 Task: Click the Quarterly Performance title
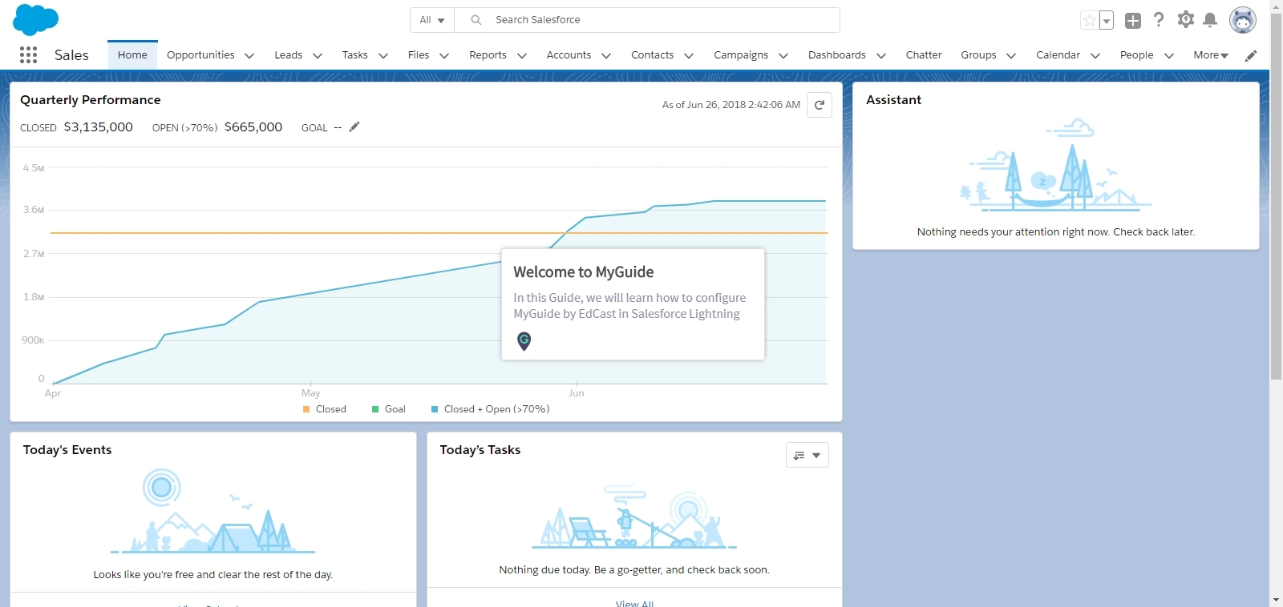point(91,100)
